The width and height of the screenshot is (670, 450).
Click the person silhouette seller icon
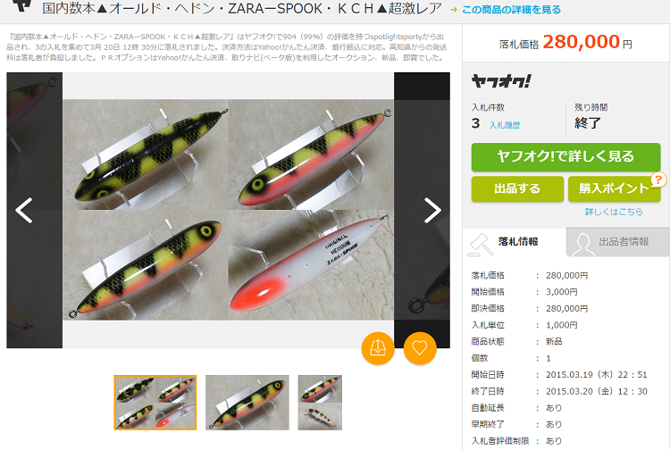point(582,245)
